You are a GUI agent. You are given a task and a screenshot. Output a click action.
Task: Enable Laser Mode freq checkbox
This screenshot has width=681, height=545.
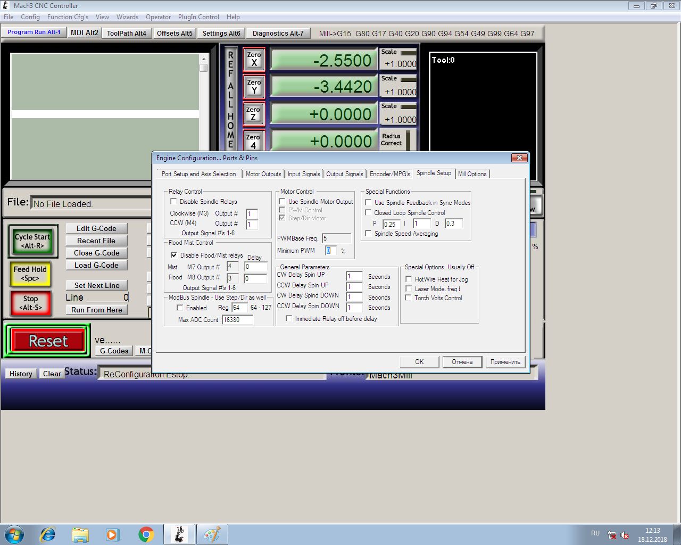pyautogui.click(x=409, y=288)
